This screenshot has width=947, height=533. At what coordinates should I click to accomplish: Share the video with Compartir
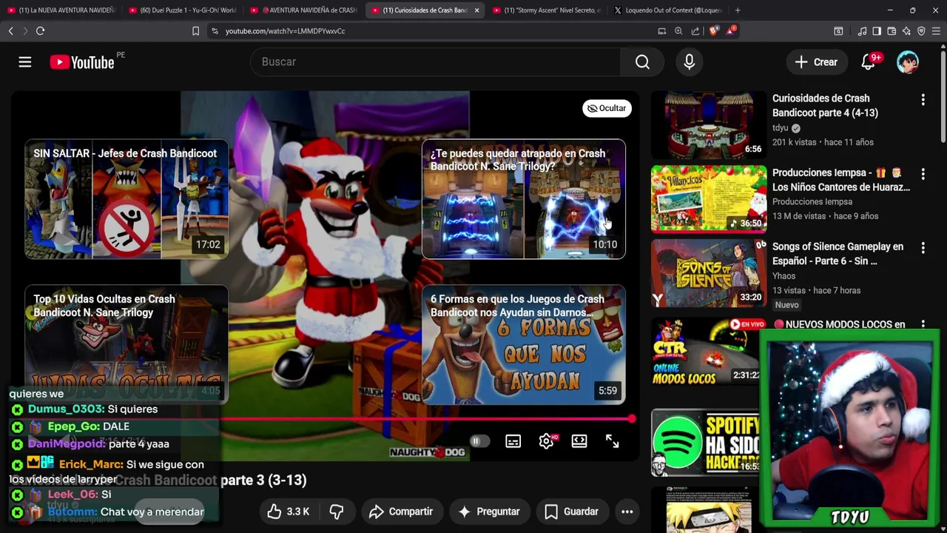(400, 512)
